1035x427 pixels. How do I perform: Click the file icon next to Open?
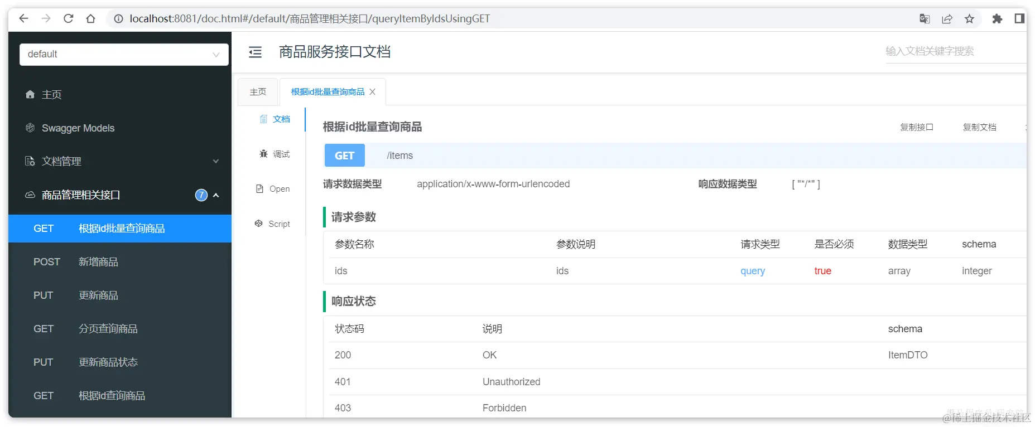pyautogui.click(x=259, y=189)
